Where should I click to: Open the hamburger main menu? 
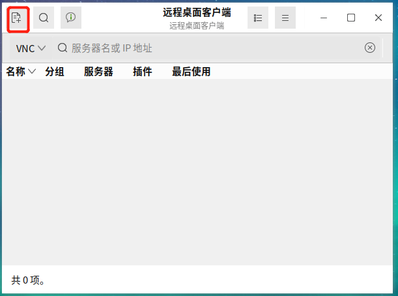pyautogui.click(x=285, y=18)
